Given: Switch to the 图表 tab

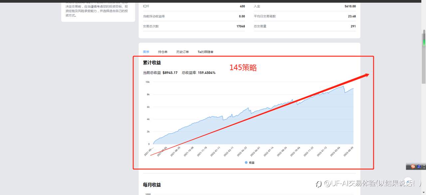Looking at the screenshot, I should [x=146, y=52].
